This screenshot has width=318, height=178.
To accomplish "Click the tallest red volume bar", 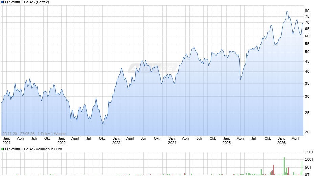I will (274, 170).
